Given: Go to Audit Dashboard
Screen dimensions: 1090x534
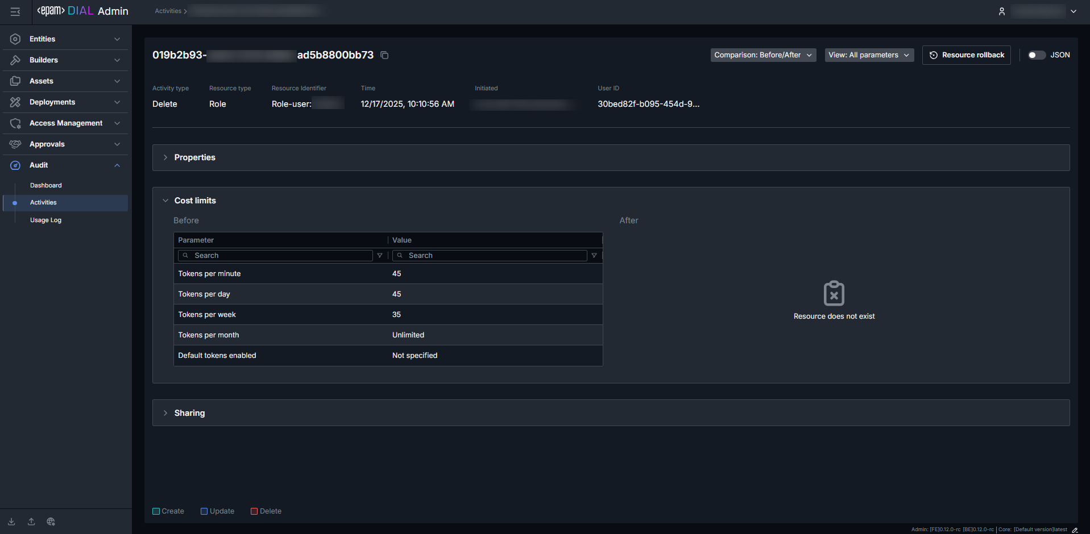Looking at the screenshot, I should pos(46,186).
